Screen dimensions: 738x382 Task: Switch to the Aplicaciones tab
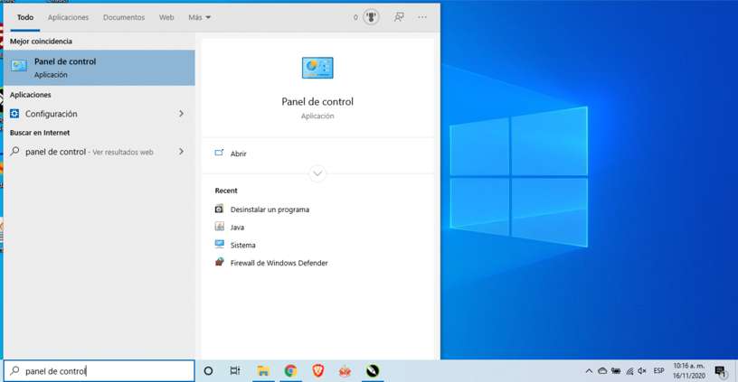(68, 17)
